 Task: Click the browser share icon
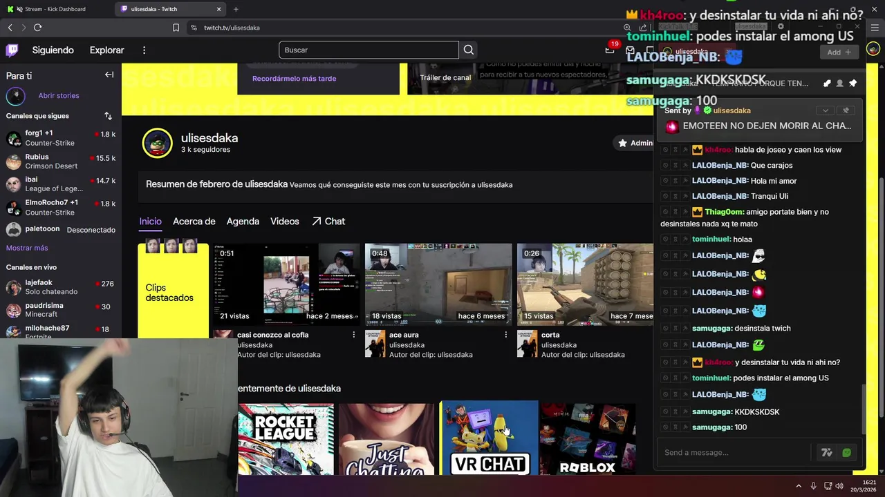click(643, 28)
